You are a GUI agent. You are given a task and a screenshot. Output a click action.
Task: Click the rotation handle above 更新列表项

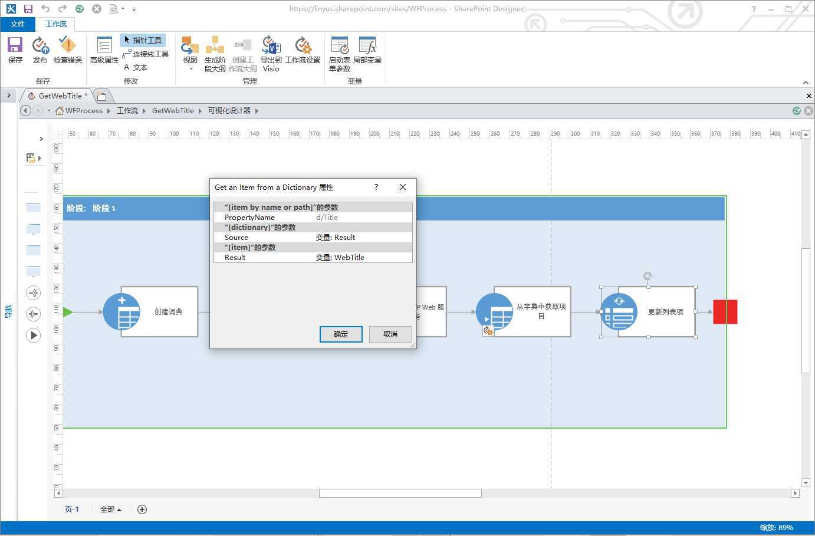pos(648,276)
